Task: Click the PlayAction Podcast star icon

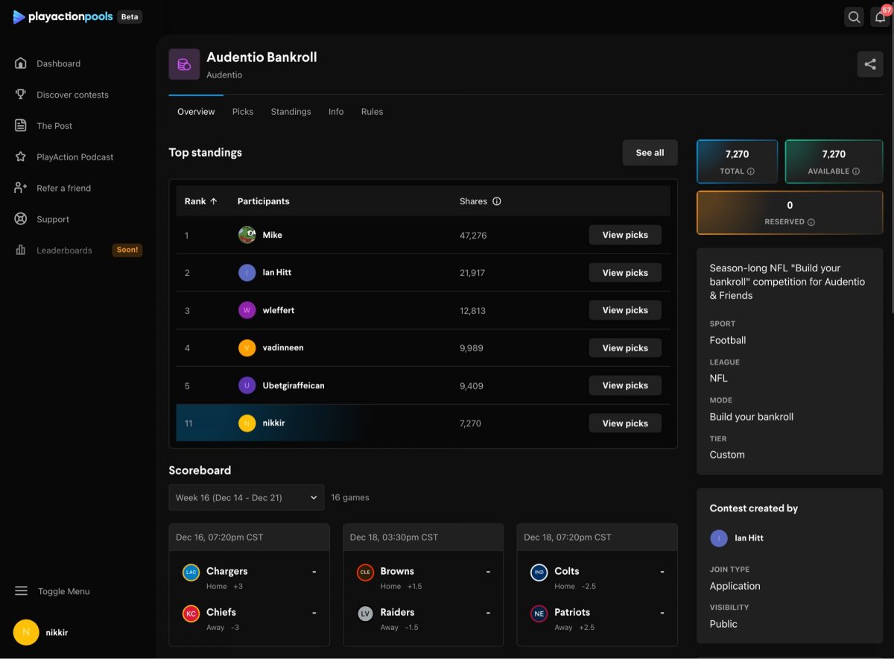Action: point(21,157)
